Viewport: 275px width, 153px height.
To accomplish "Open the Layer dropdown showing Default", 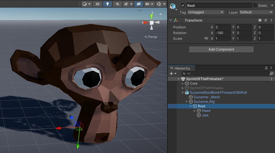I will [x=256, y=12].
